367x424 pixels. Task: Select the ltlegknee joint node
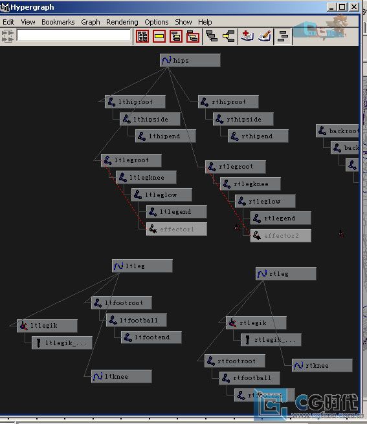tap(146, 177)
